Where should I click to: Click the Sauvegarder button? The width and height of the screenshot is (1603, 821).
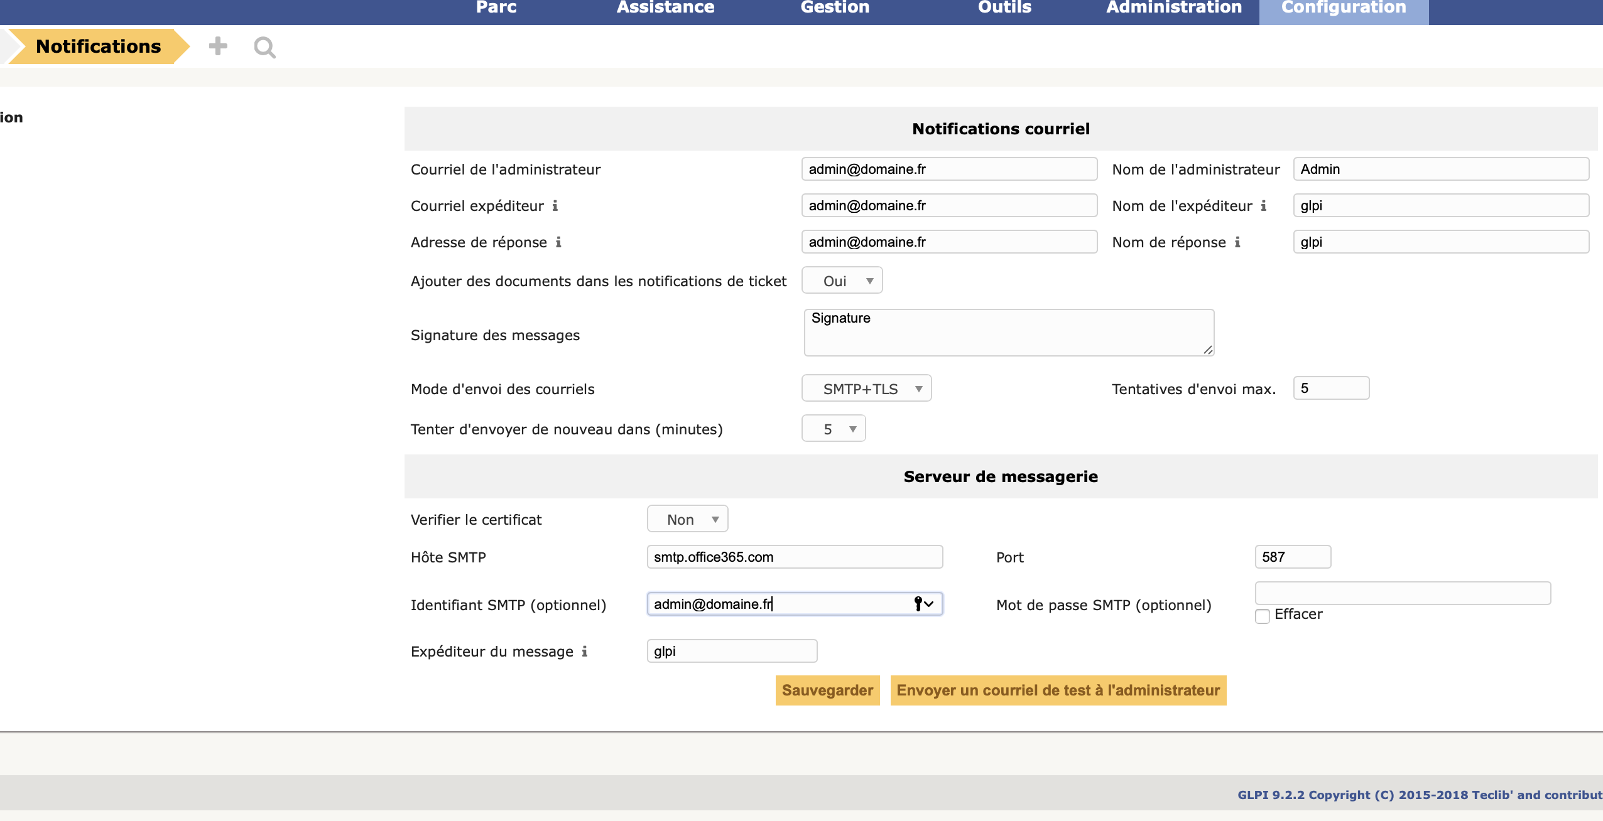coord(827,690)
